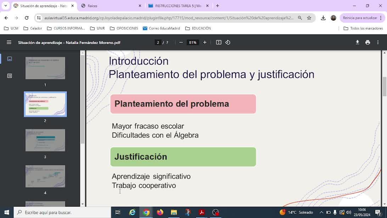Switch to the Raíces tab
This screenshot has height=218, width=387.
[111, 6]
